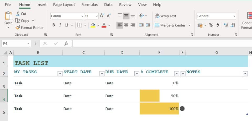Viewport: 252px width, 121px height.
Task: Decrease font size with the smaller A icon
Action: 109,16
